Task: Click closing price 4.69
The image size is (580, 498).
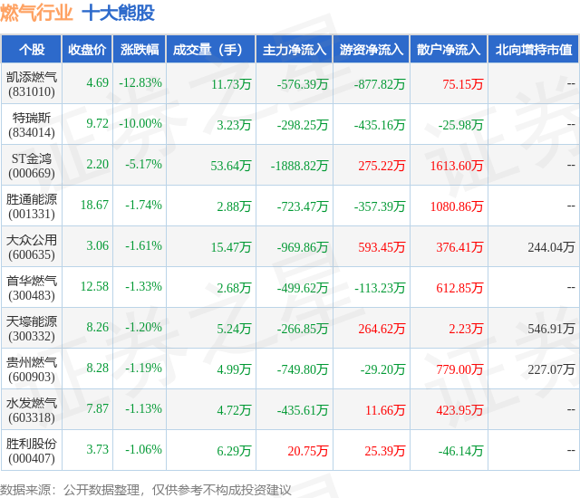Action: (x=97, y=82)
